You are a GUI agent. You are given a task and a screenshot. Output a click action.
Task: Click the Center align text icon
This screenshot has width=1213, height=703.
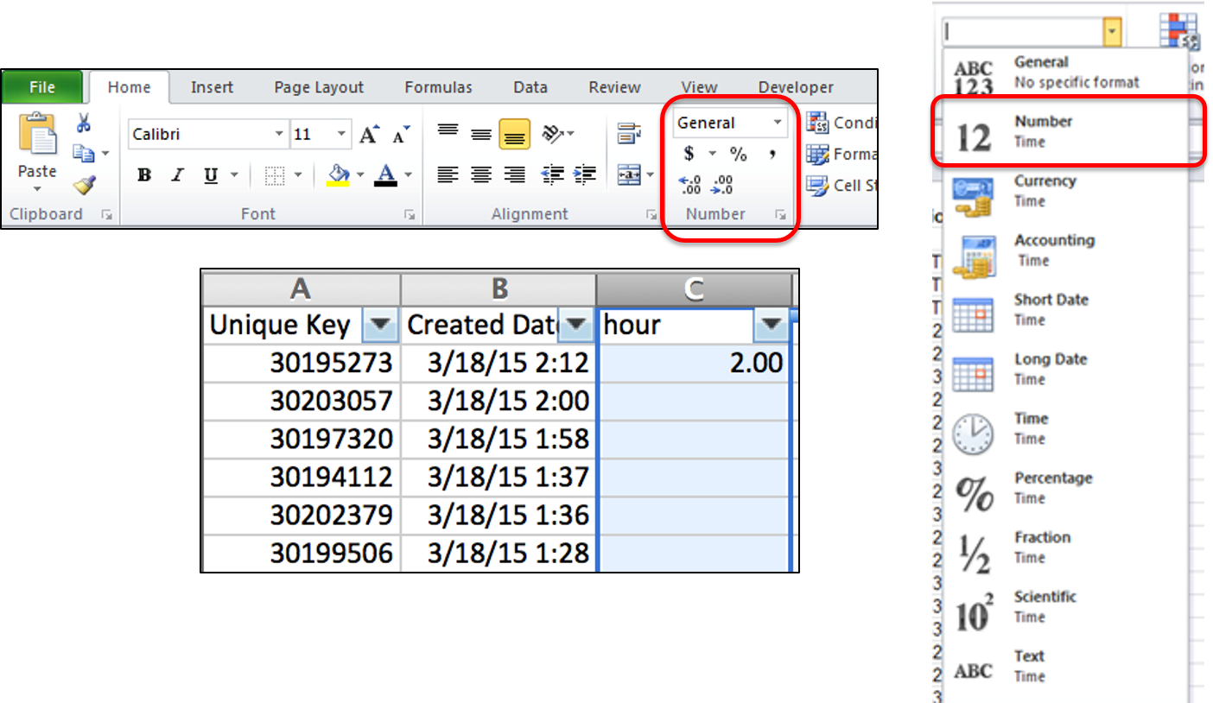coord(481,175)
